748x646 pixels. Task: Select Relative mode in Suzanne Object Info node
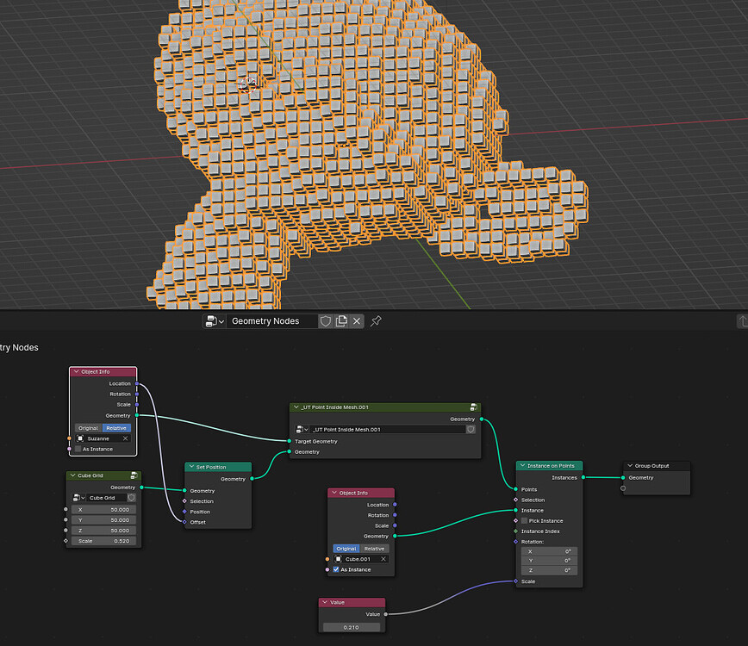coord(116,428)
